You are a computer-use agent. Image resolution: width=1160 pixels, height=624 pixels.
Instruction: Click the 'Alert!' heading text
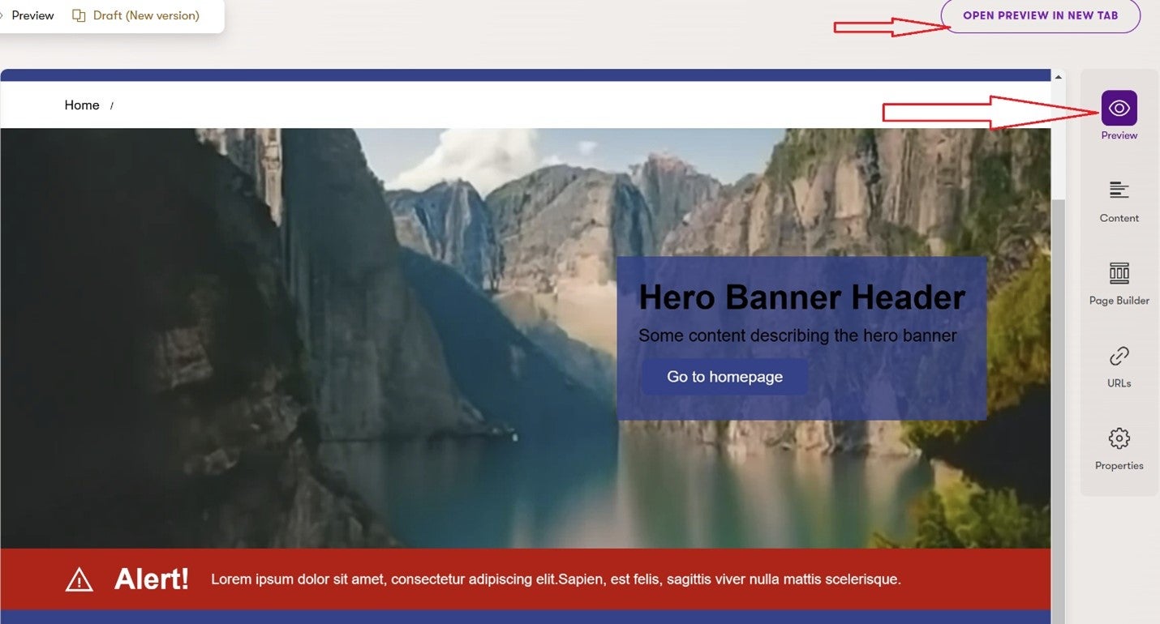pos(152,579)
